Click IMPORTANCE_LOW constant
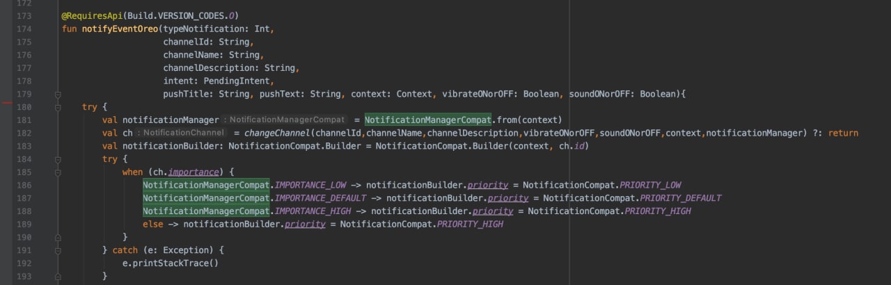891x285 pixels. click(312, 185)
